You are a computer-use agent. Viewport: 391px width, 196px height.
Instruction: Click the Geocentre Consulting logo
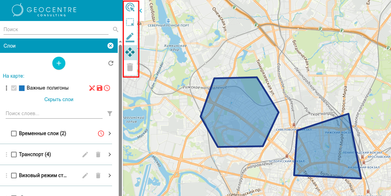click(44, 10)
